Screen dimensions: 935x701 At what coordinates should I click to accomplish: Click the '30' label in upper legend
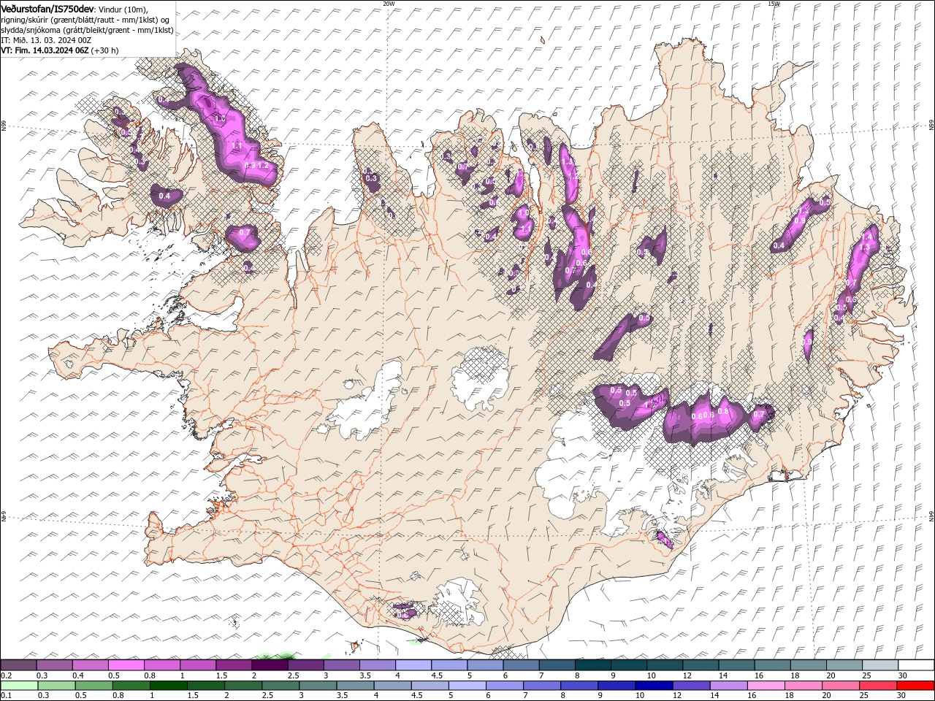pos(903,675)
